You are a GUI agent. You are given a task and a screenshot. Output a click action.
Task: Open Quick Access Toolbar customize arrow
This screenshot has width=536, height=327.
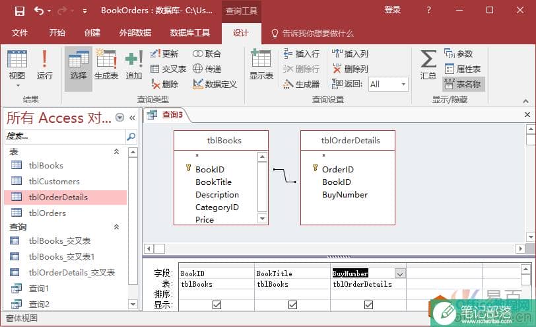pos(84,11)
